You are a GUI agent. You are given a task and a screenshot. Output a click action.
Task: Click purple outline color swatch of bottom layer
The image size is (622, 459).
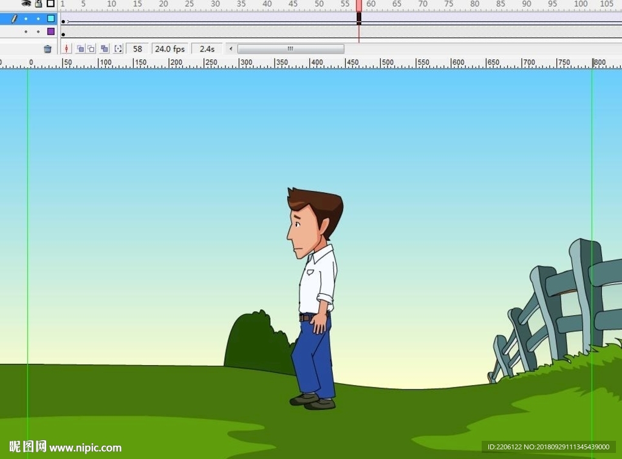pos(51,32)
